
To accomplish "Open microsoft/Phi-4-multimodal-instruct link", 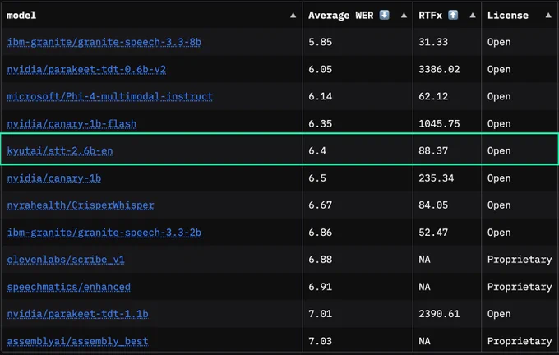I will [110, 97].
